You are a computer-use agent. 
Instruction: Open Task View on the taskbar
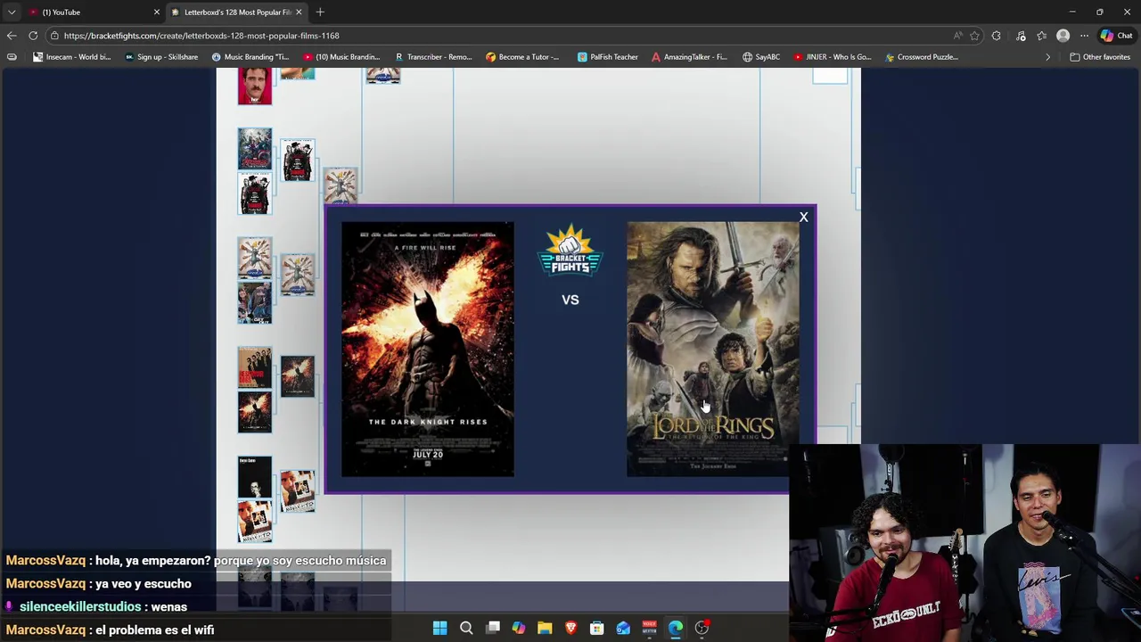(x=493, y=628)
